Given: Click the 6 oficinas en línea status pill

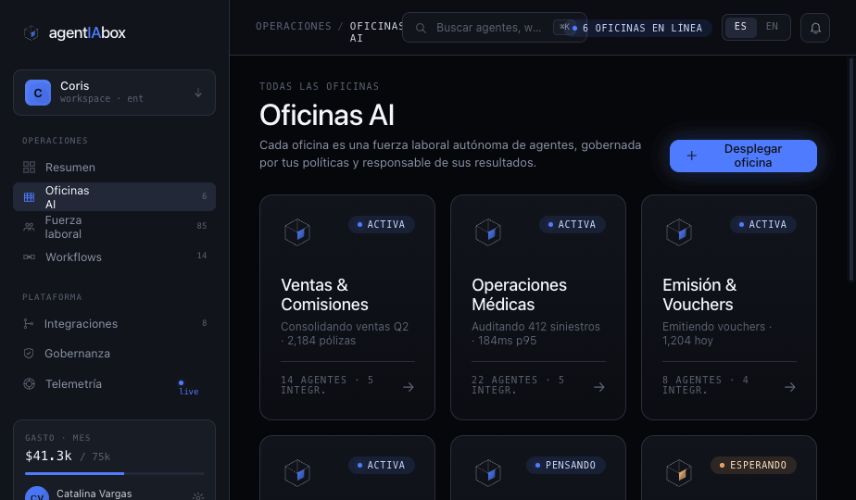Looking at the screenshot, I should point(637,28).
